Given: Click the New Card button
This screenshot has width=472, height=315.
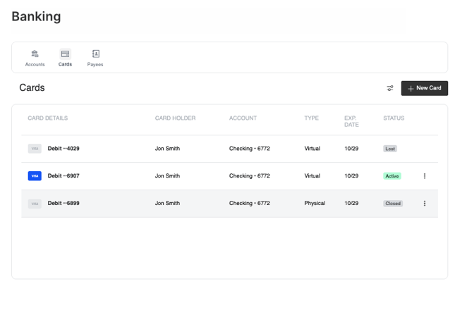Looking at the screenshot, I should tap(424, 88).
